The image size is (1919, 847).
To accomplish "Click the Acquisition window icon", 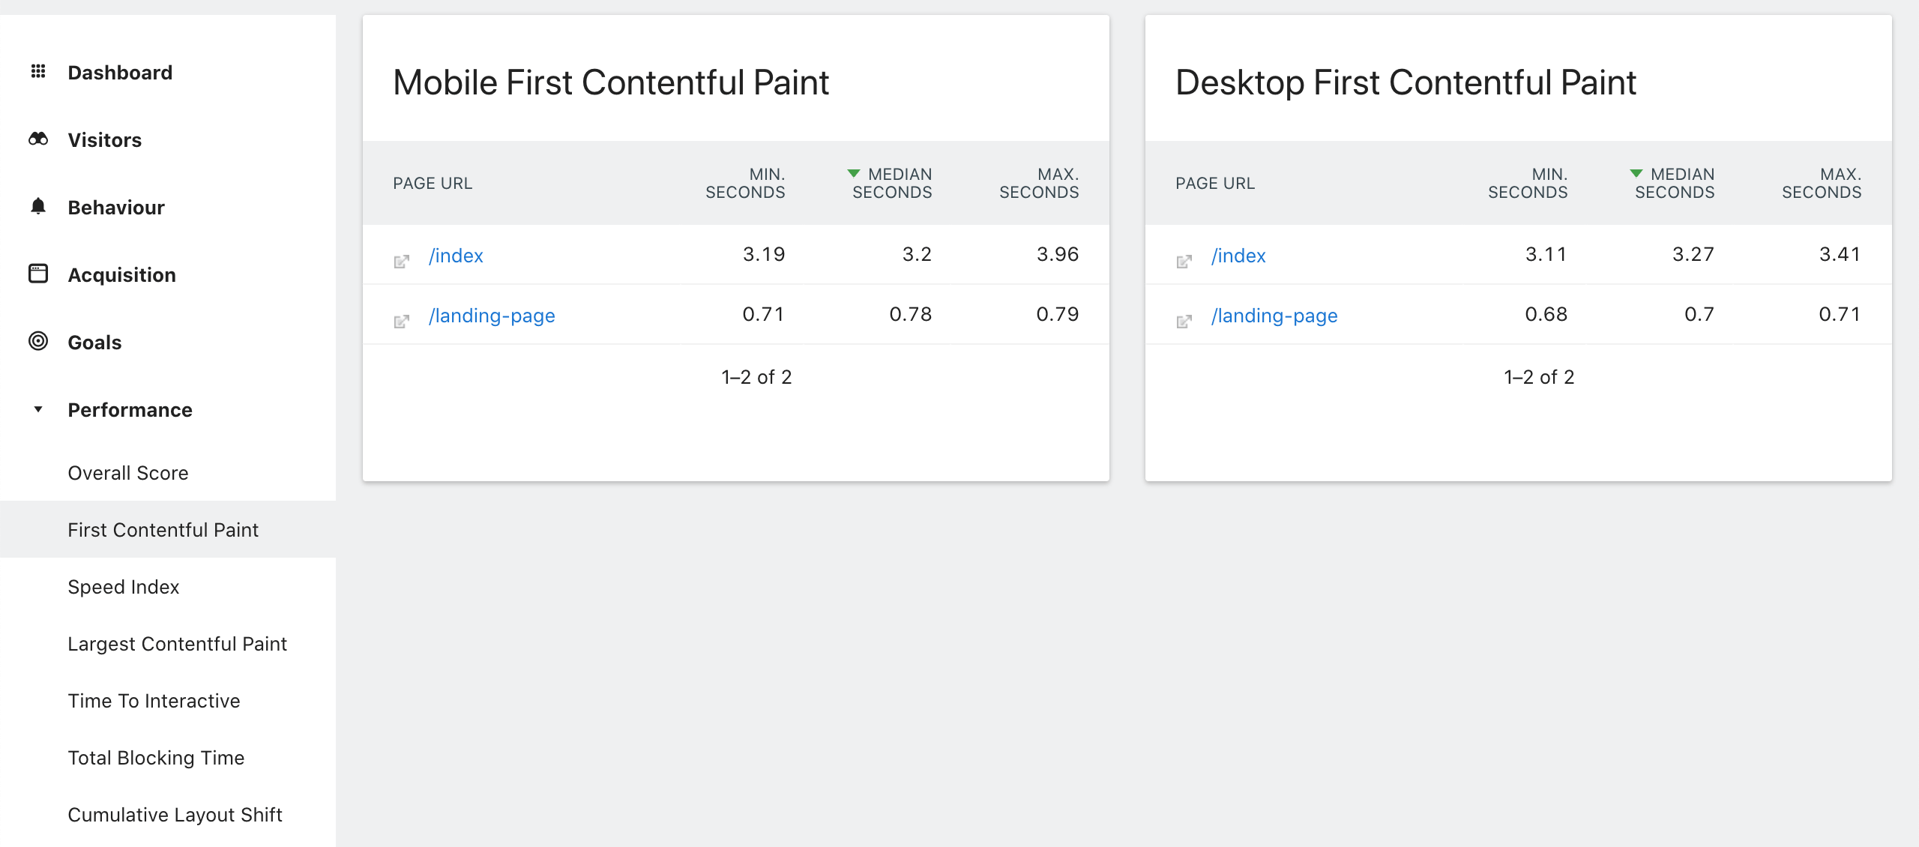I will [38, 274].
